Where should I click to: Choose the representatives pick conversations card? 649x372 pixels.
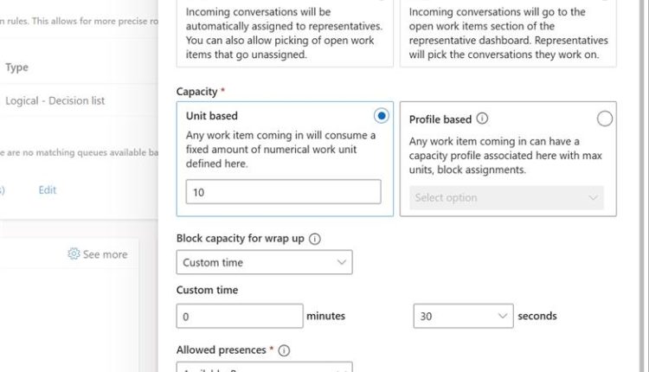tap(509, 35)
